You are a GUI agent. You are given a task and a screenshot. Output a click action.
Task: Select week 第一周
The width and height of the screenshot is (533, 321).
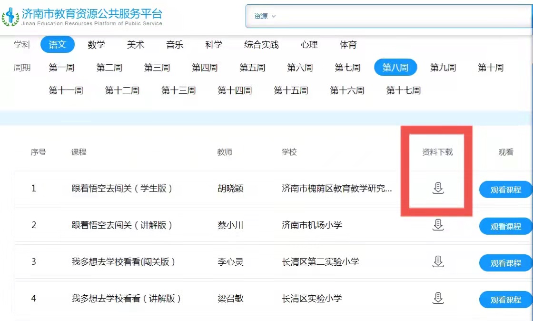(61, 68)
